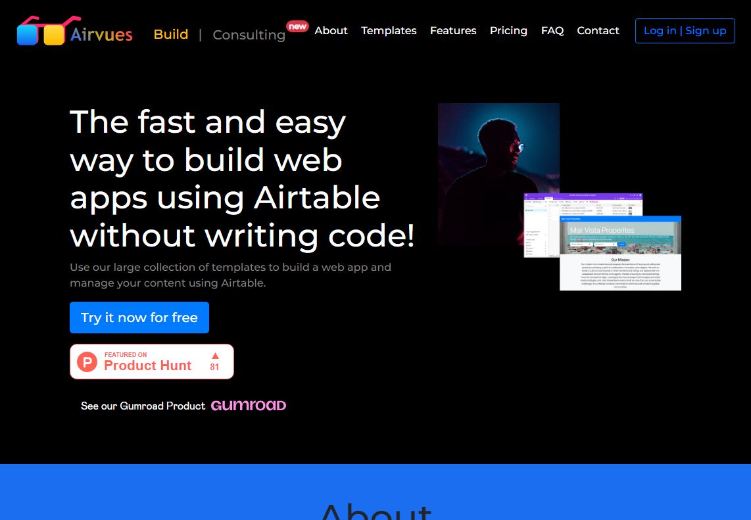Open the man-with-glasses hero photo

click(x=498, y=174)
